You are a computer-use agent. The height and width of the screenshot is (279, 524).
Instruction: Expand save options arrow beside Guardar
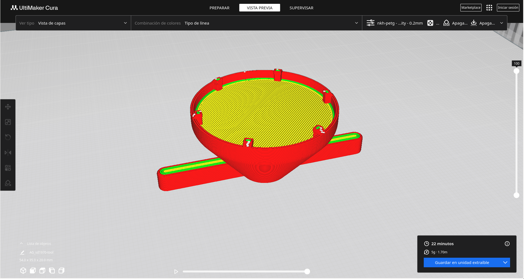[x=505, y=263]
